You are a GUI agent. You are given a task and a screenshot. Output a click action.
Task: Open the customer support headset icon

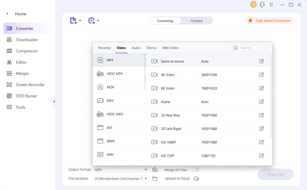click(x=262, y=5)
